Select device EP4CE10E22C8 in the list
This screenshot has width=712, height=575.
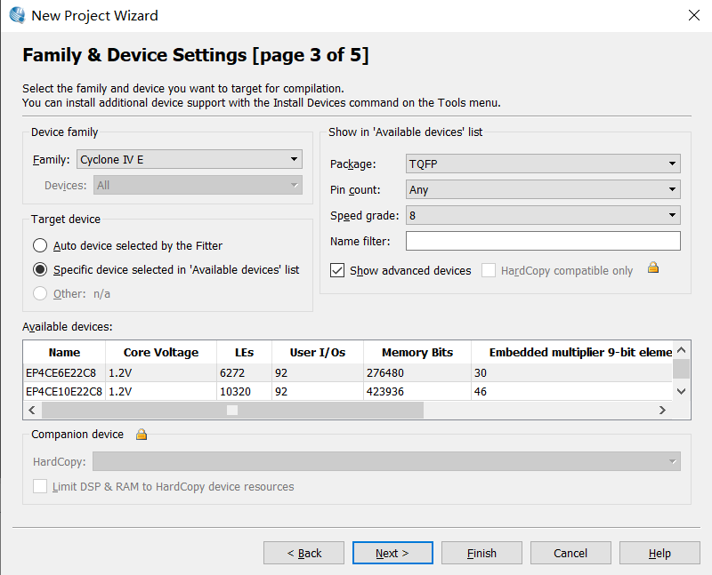[x=64, y=391]
